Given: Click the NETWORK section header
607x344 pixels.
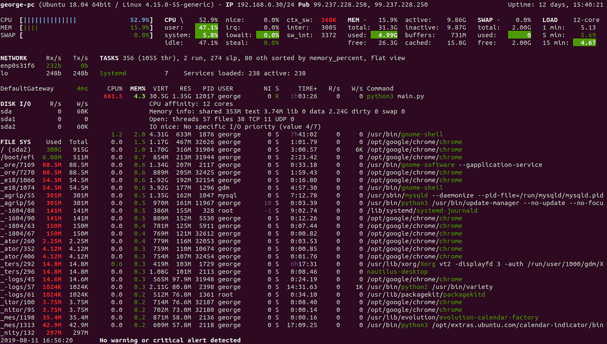Looking at the screenshot, I should tap(13, 58).
